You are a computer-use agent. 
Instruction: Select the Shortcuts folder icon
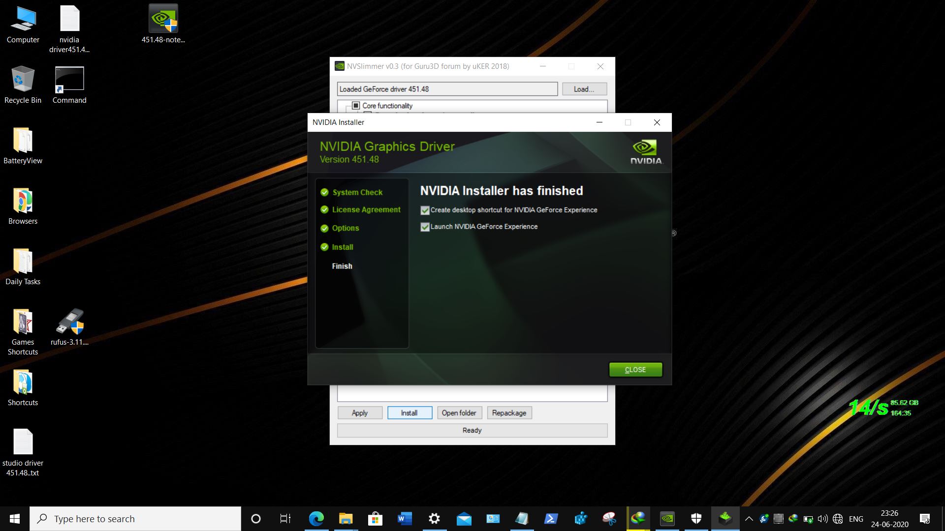[23, 387]
